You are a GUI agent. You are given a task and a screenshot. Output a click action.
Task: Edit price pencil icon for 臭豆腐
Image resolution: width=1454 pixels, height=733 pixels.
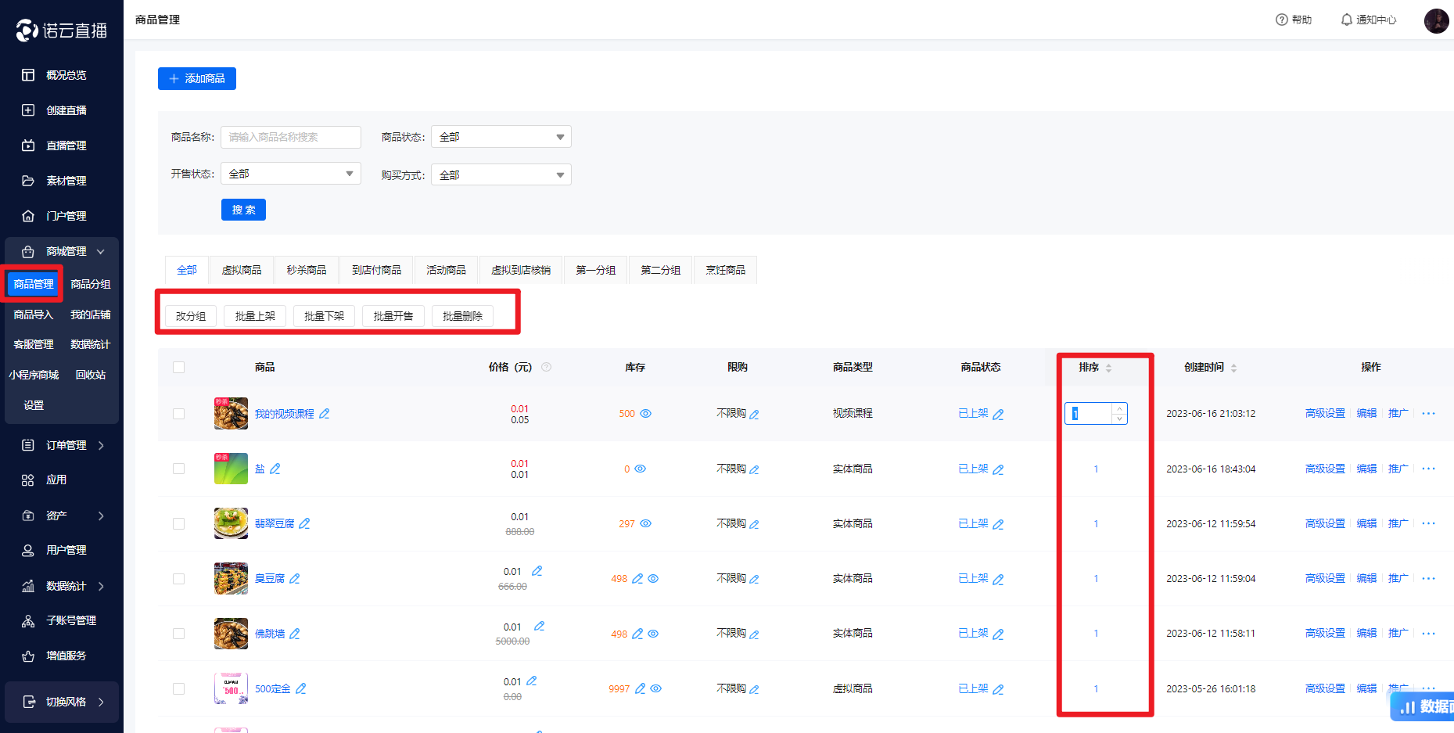tap(537, 571)
